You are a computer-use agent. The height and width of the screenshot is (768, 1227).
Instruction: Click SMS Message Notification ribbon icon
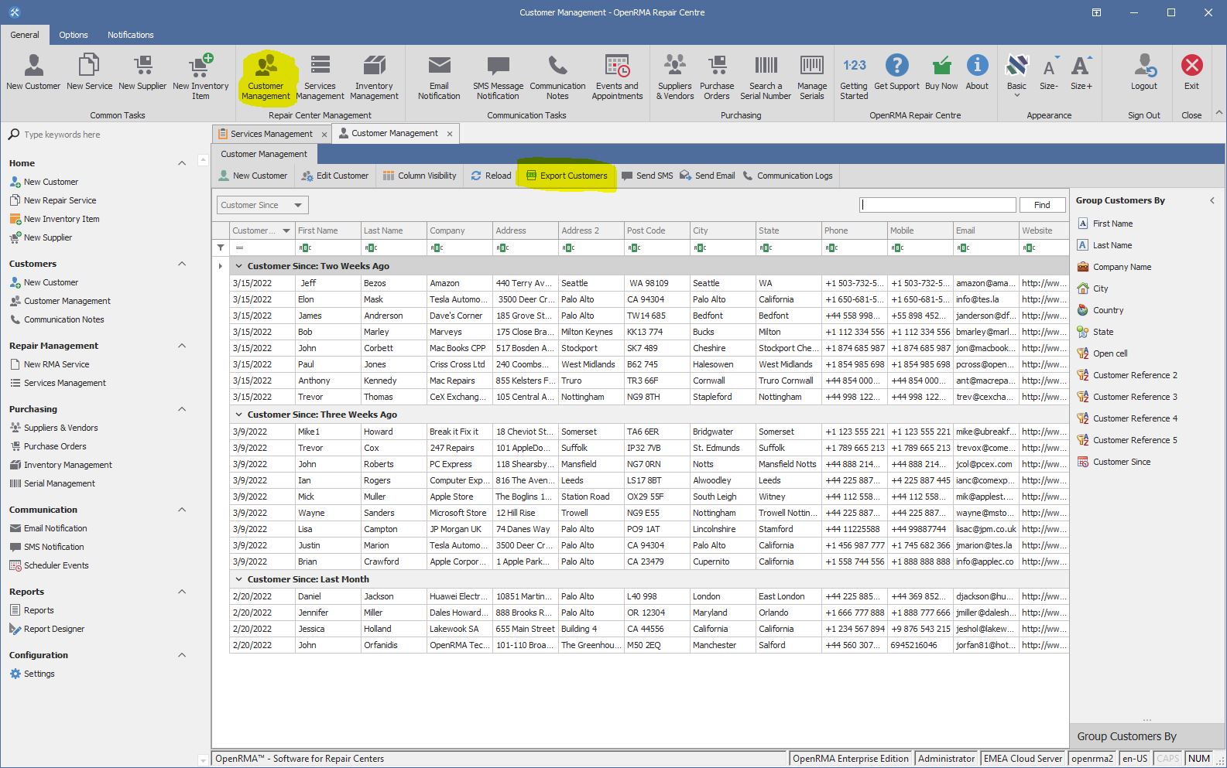pos(498,77)
